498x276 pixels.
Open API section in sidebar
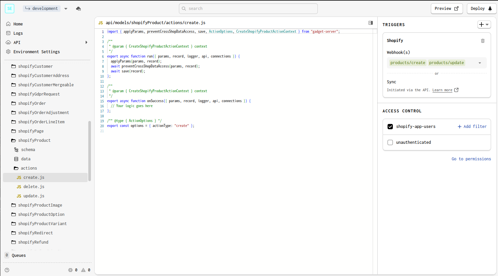17,43
